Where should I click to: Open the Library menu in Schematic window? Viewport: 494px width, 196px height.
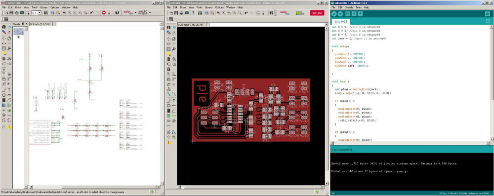coord(43,7)
